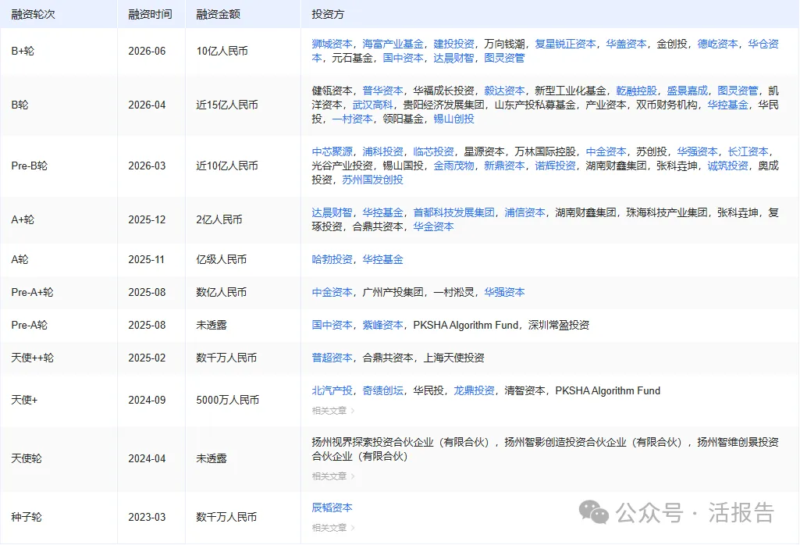
Task: Click the 新鼎资本 link
Action: [504, 166]
